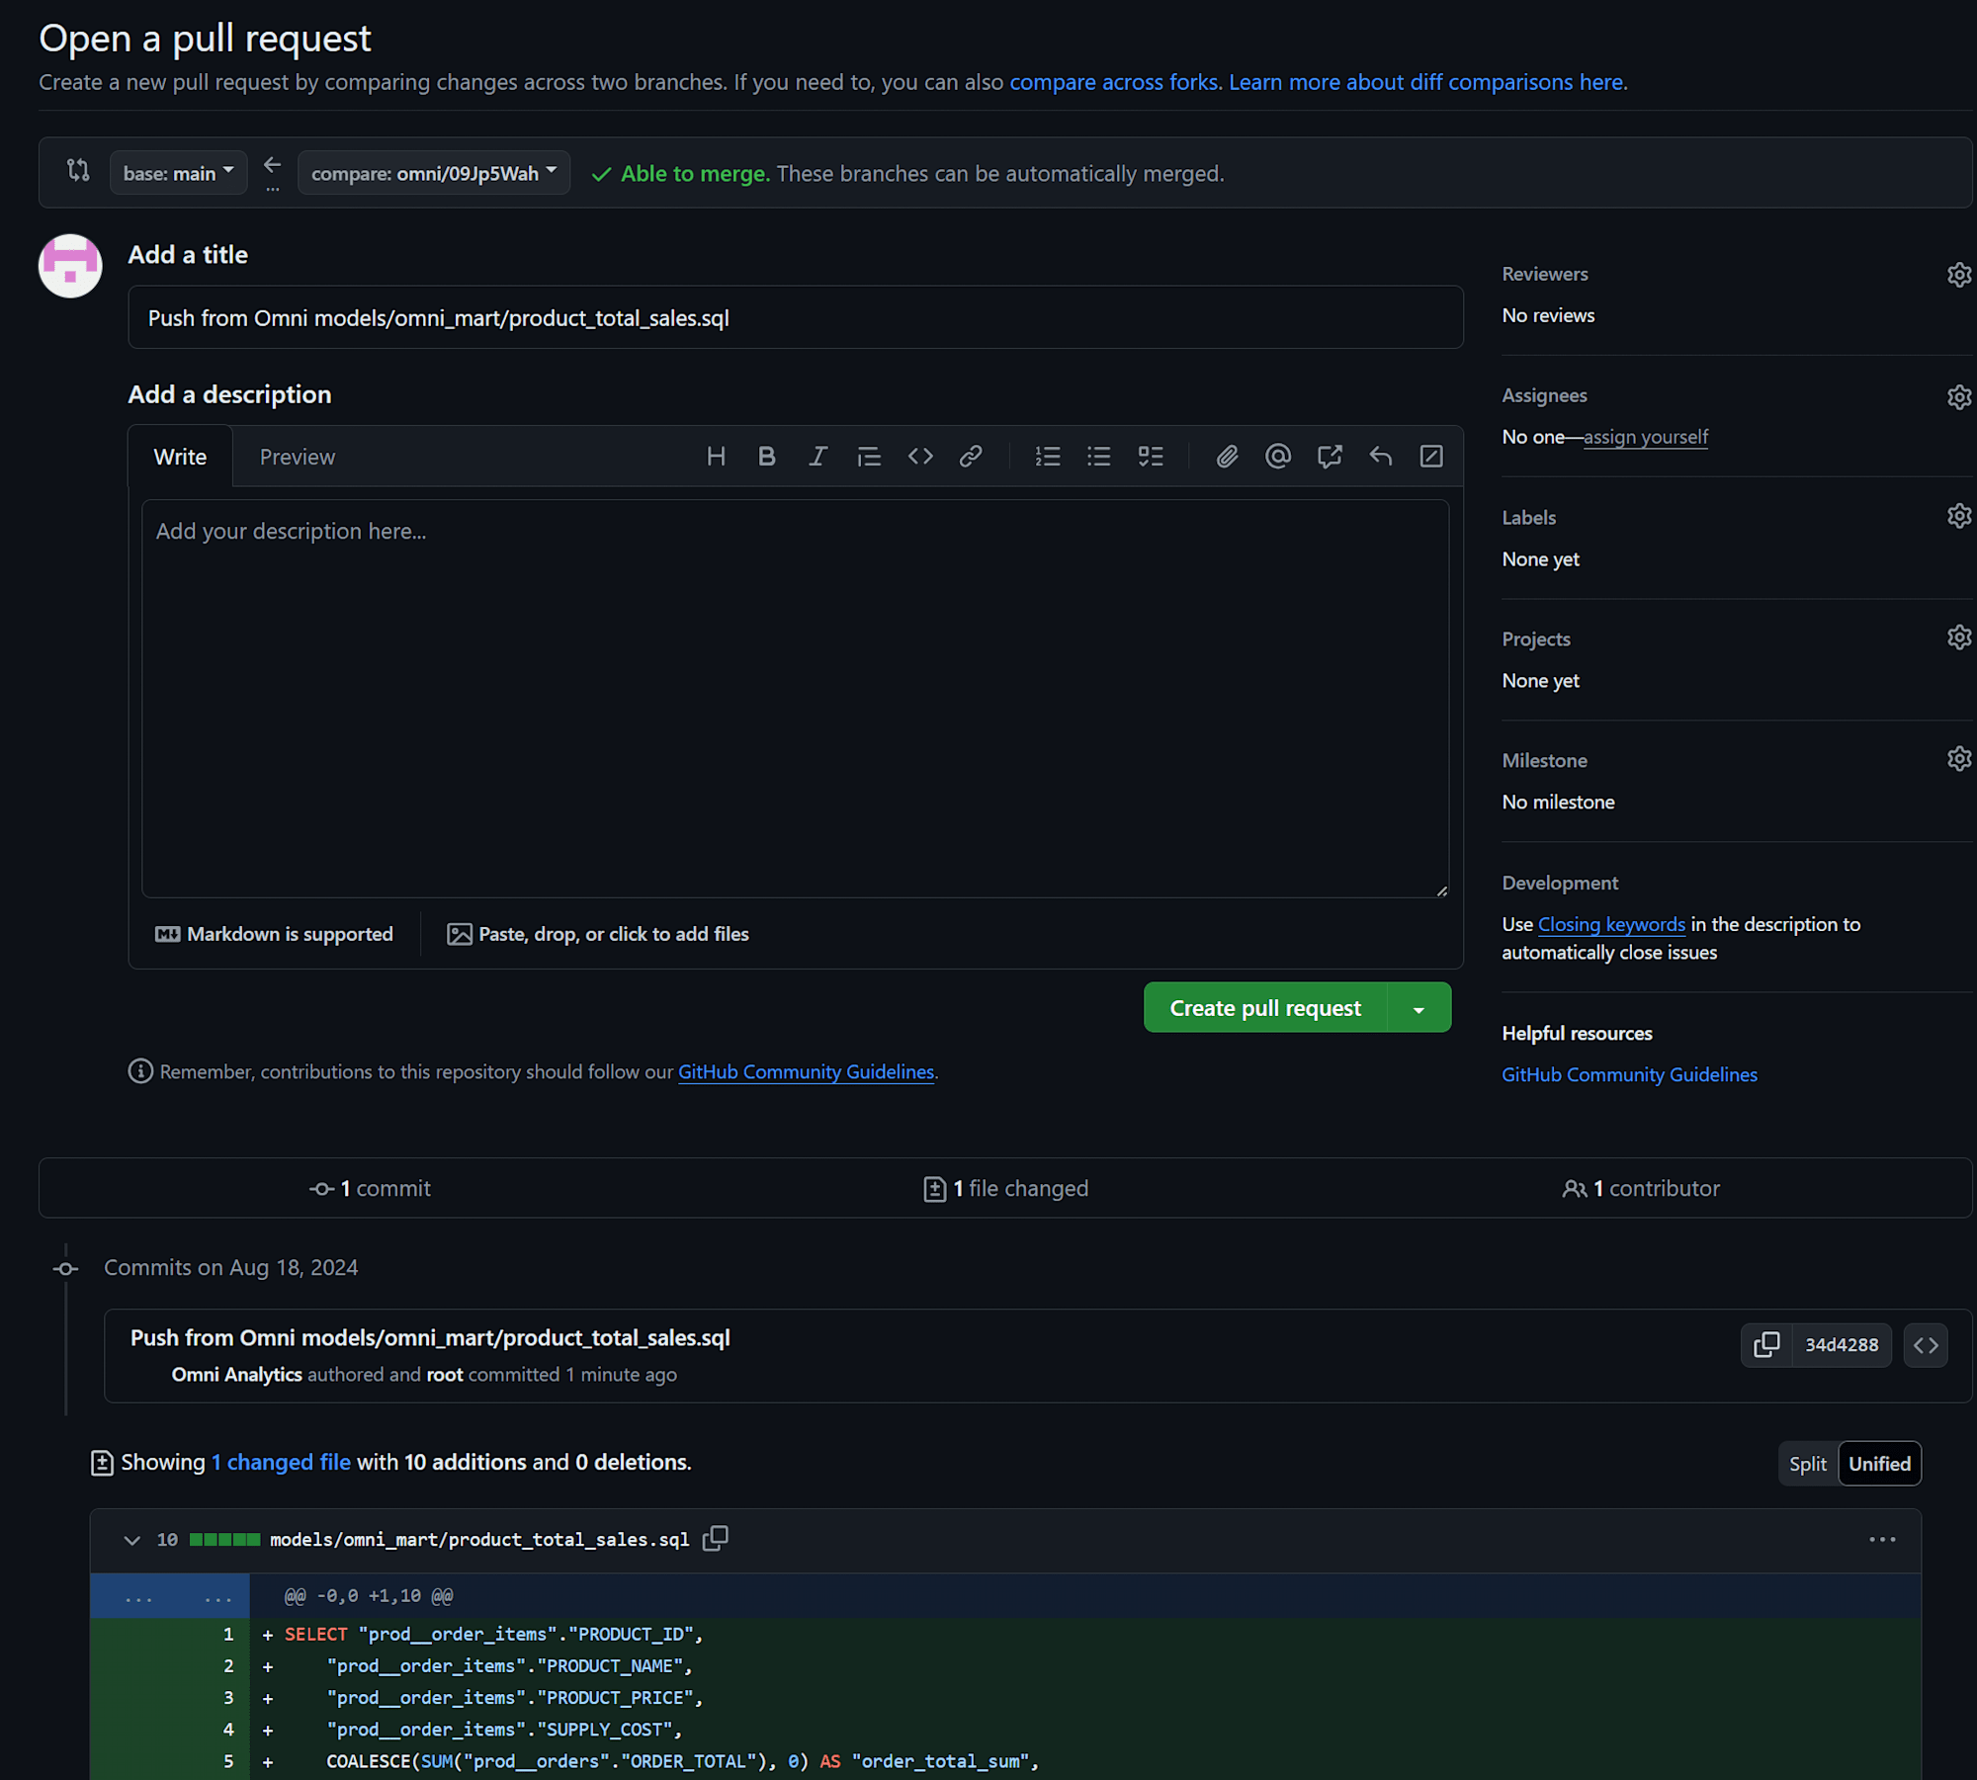Copy full SHA for commit 34d4288
The image size is (1977, 1780).
point(1766,1344)
